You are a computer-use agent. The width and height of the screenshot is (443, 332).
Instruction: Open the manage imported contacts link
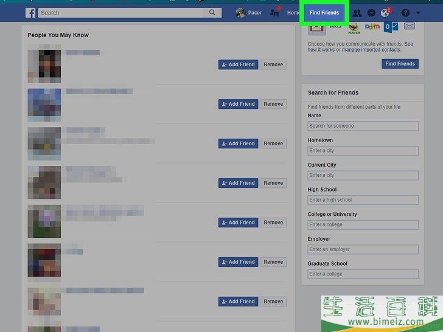[371, 50]
